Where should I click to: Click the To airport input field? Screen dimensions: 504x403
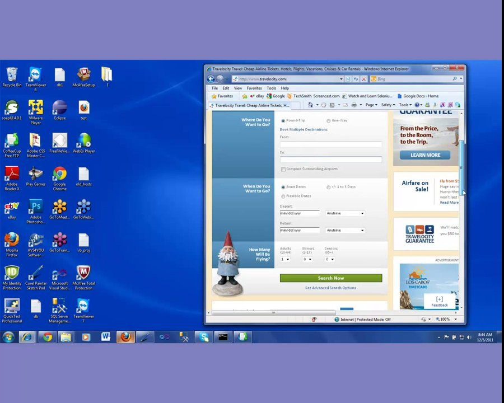click(x=331, y=160)
